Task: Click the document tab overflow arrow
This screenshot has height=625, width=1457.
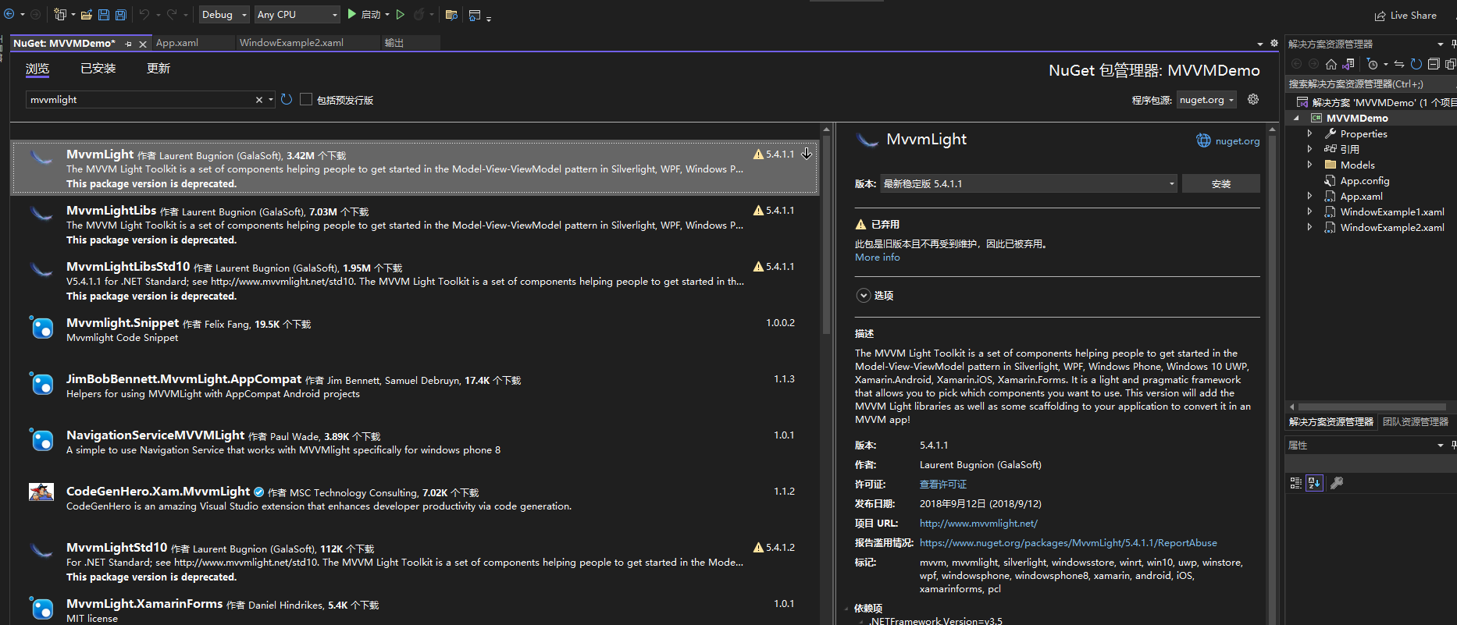Action: click(1260, 44)
